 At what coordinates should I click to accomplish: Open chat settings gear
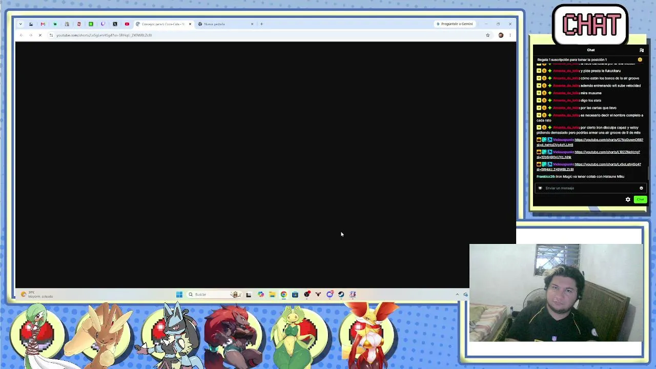click(x=628, y=199)
